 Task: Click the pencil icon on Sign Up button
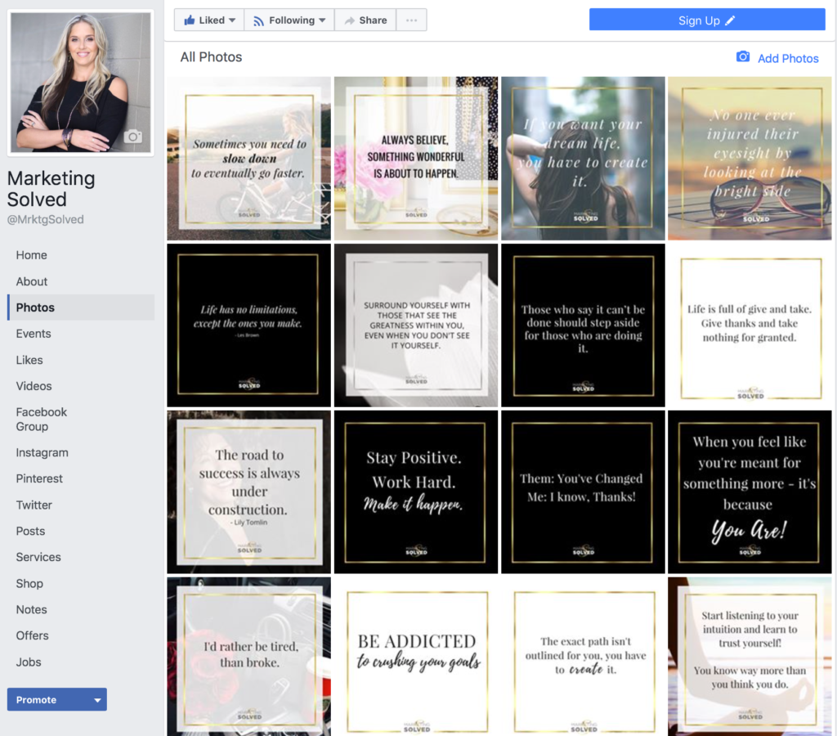[x=730, y=20]
